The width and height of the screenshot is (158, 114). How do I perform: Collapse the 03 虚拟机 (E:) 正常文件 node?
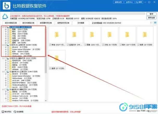pos(3,72)
